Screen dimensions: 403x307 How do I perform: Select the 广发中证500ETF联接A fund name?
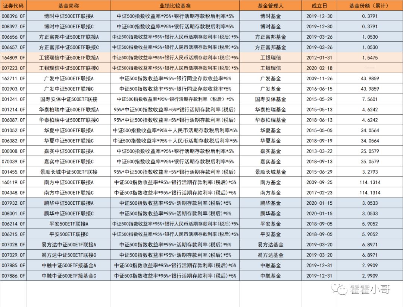coord(68,79)
